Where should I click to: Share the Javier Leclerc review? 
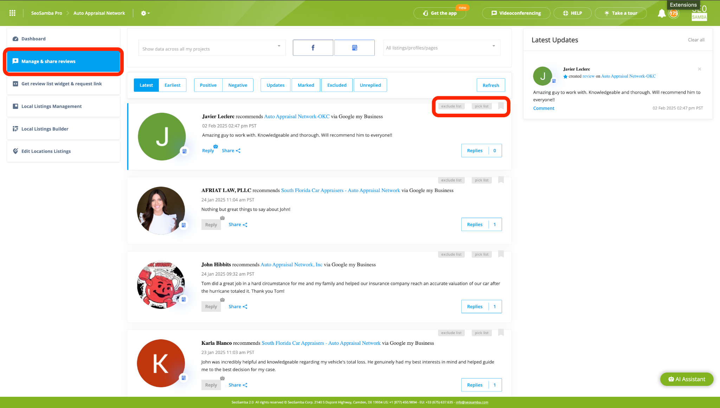(x=231, y=151)
